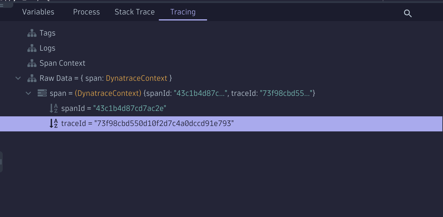Collapse the span DynatraceContext node
This screenshot has height=217, width=443.
point(28,93)
